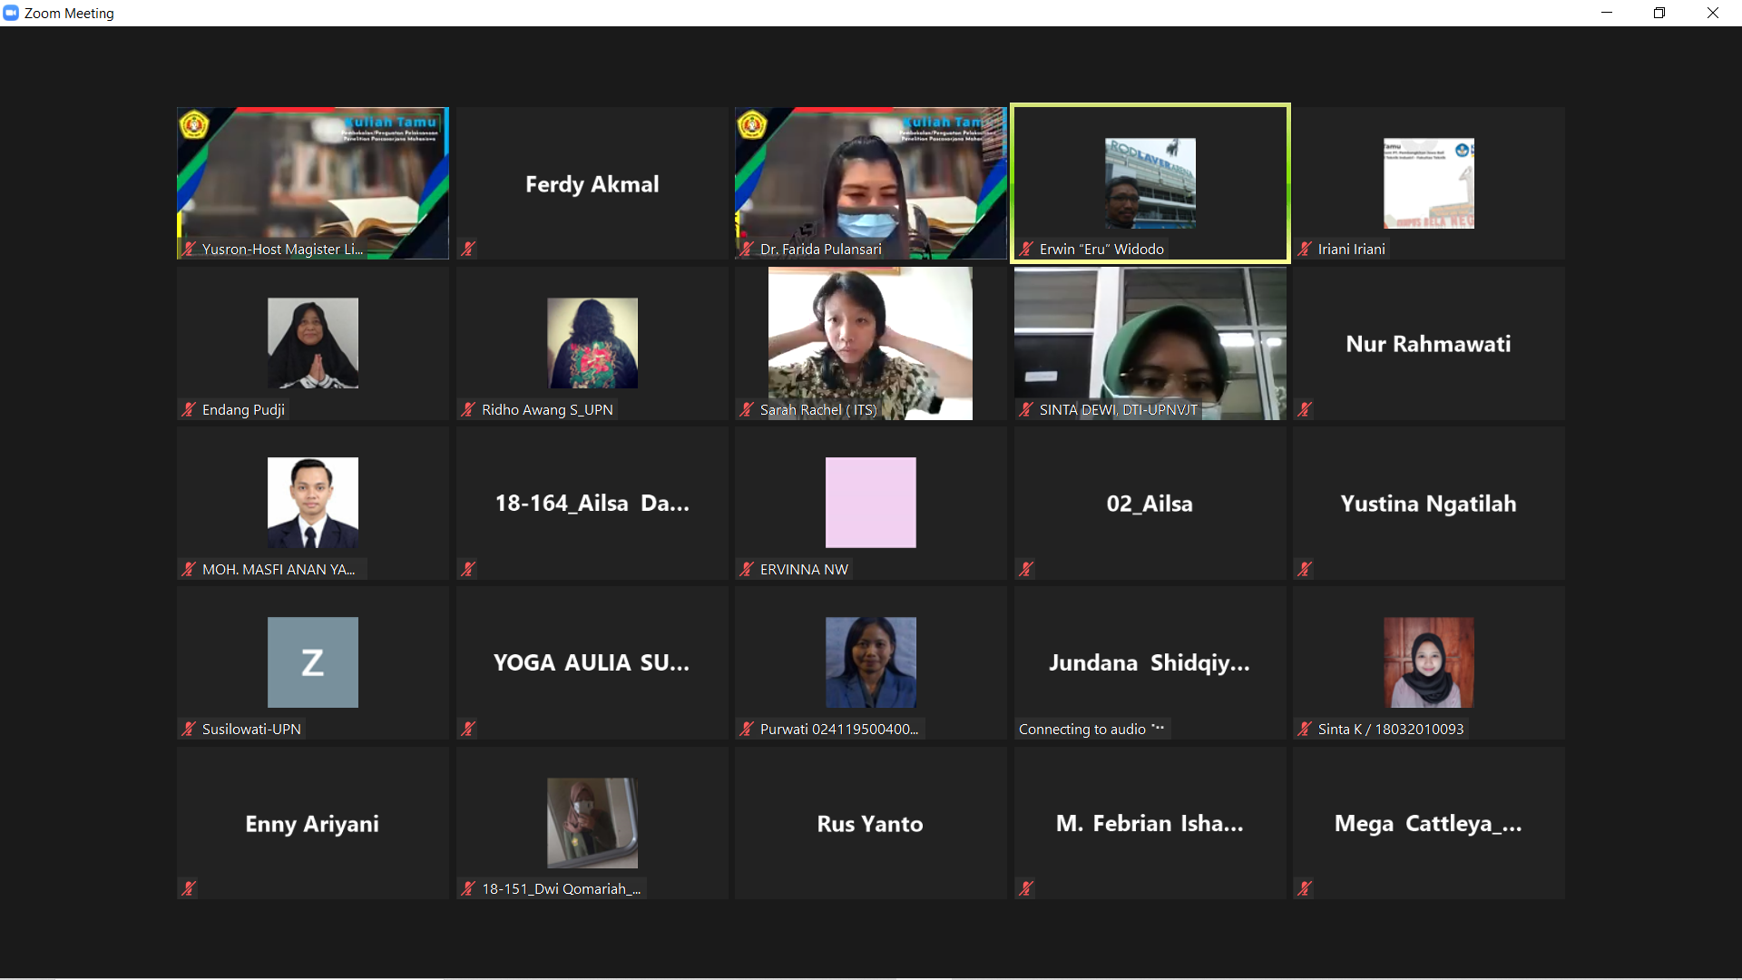This screenshot has width=1742, height=980.
Task: Click Zoom logo icon in title bar
Action: (x=11, y=13)
